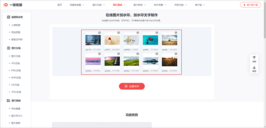Select the cloudy sky wheat field thumbnail
This screenshot has width=266, height=128.
click(170, 40)
